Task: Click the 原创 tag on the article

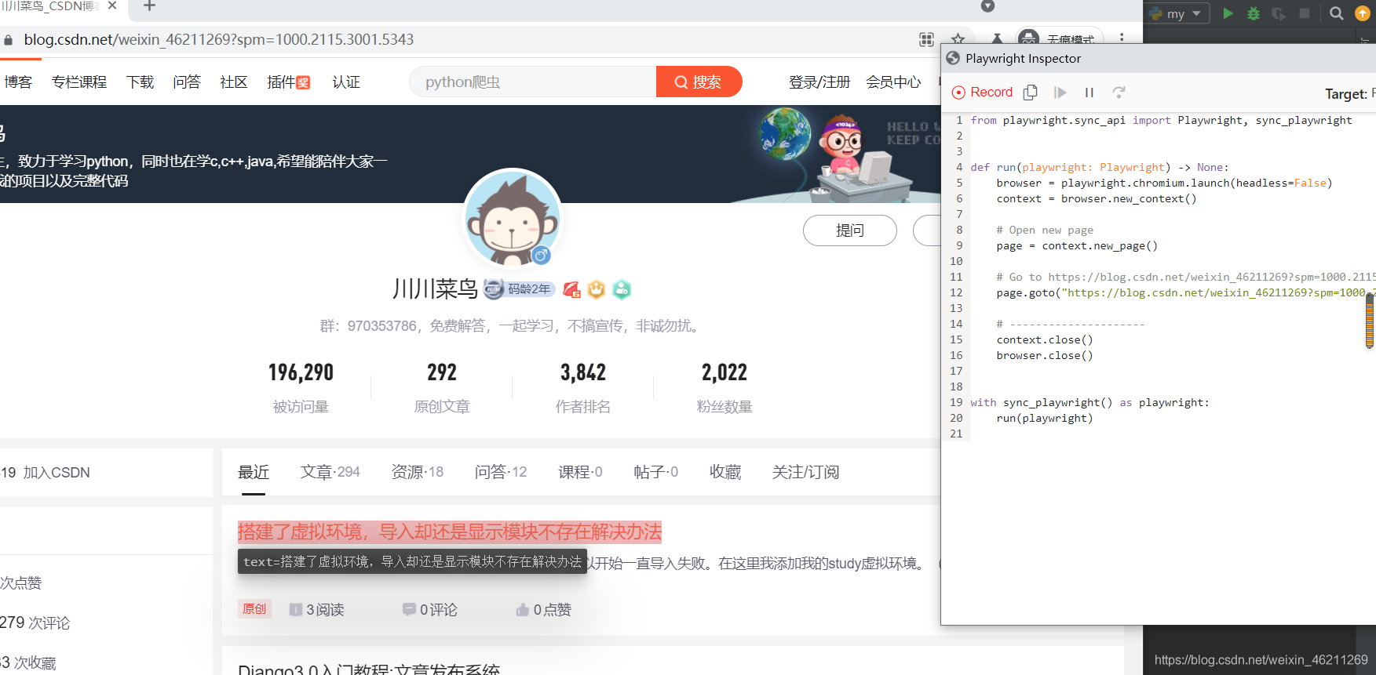Action: (254, 609)
